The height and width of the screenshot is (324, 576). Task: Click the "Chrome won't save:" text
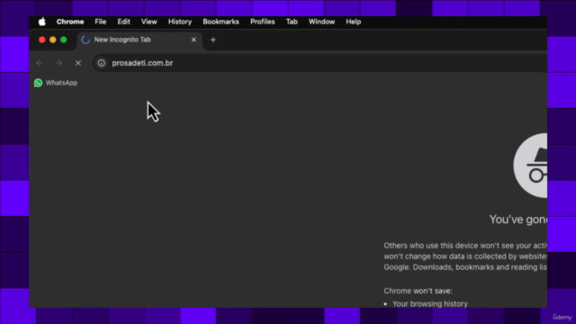coord(418,291)
